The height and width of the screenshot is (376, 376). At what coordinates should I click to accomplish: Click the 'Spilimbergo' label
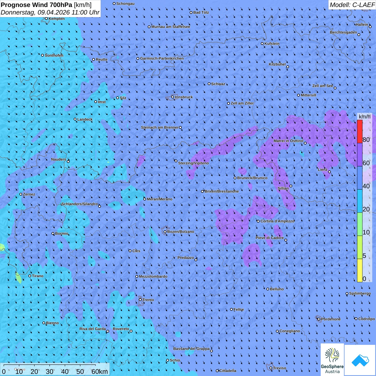tap(360, 293)
